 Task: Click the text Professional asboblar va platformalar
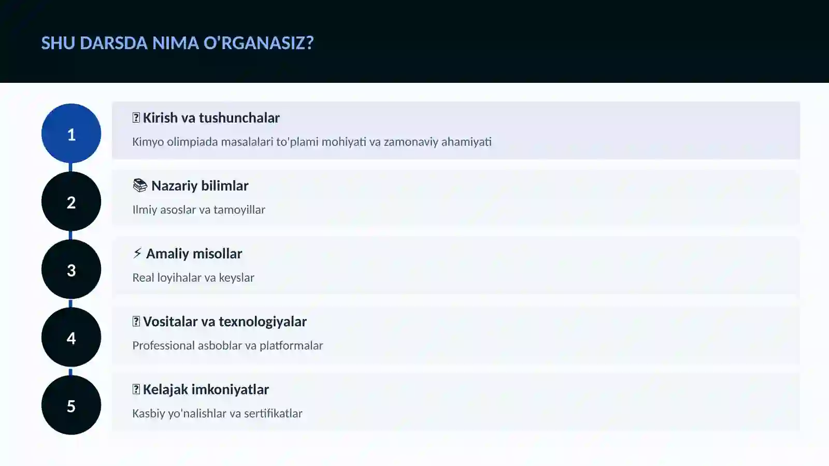[227, 345]
